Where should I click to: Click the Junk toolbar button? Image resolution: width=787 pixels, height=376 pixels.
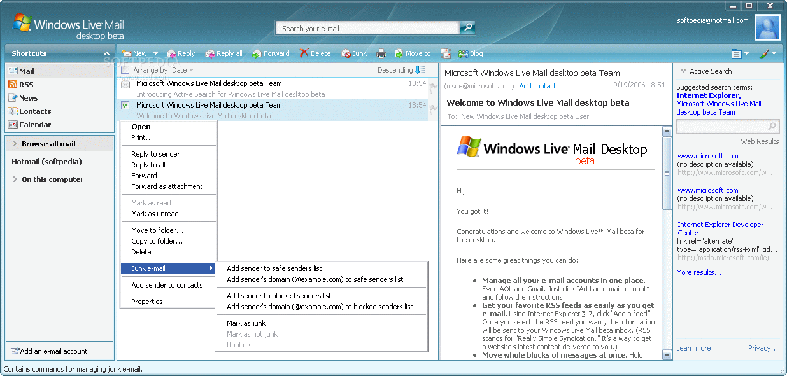(354, 53)
